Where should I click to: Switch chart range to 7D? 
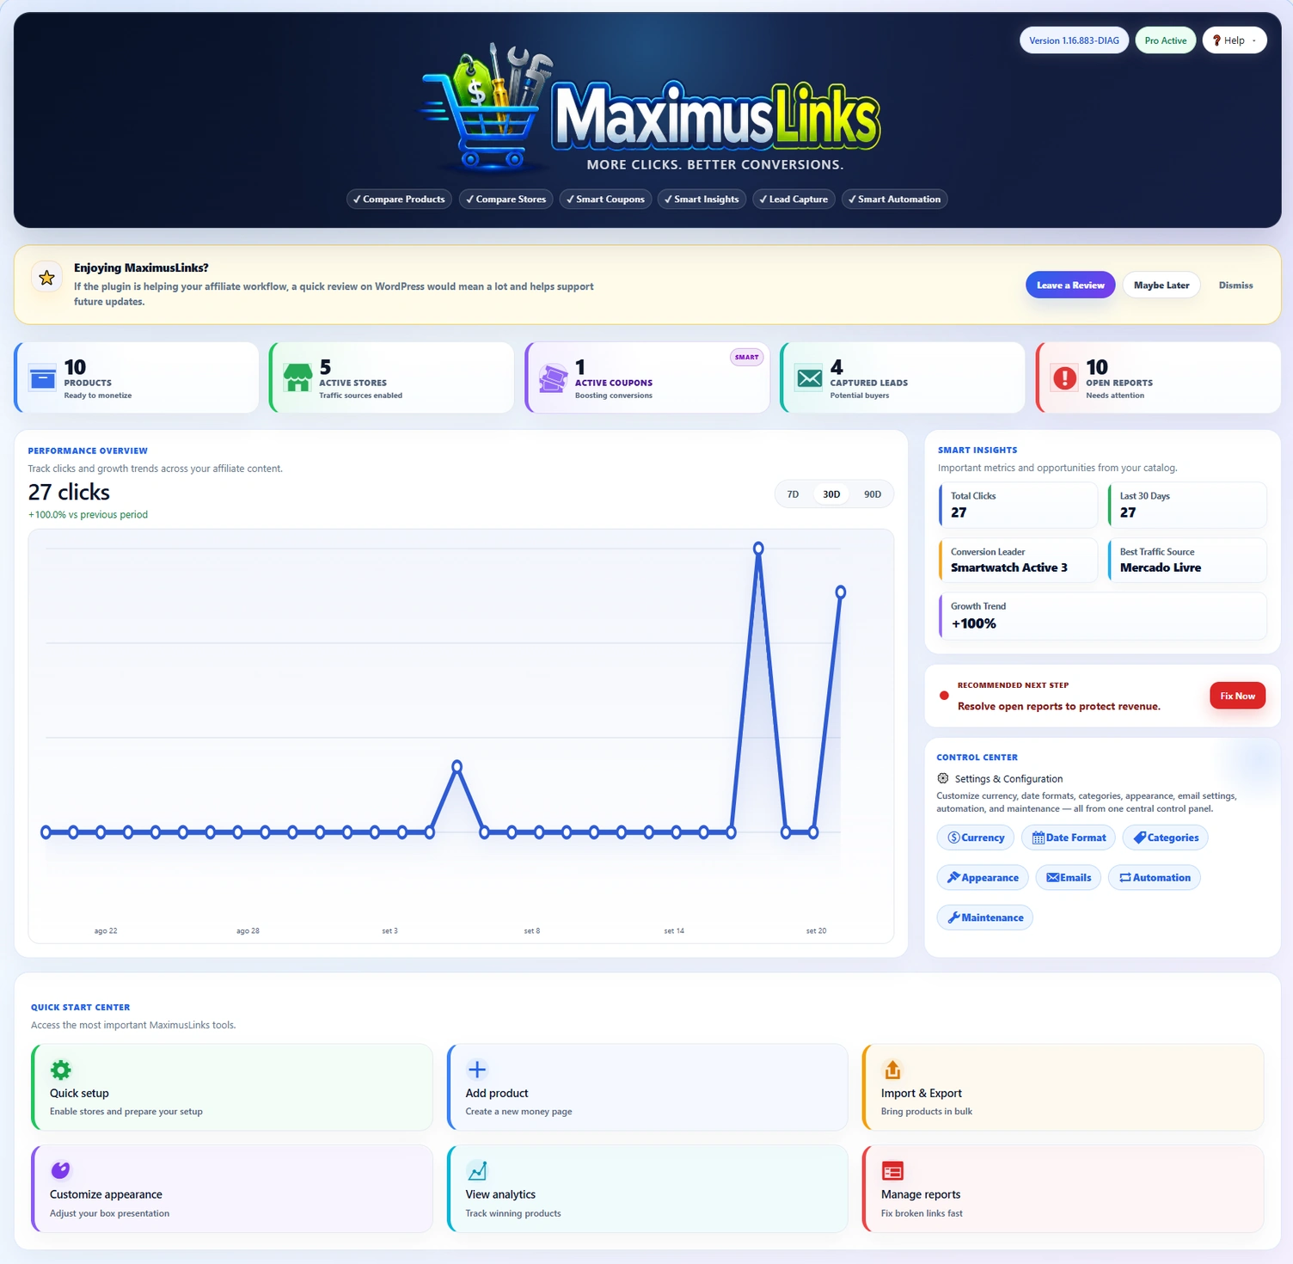point(793,494)
